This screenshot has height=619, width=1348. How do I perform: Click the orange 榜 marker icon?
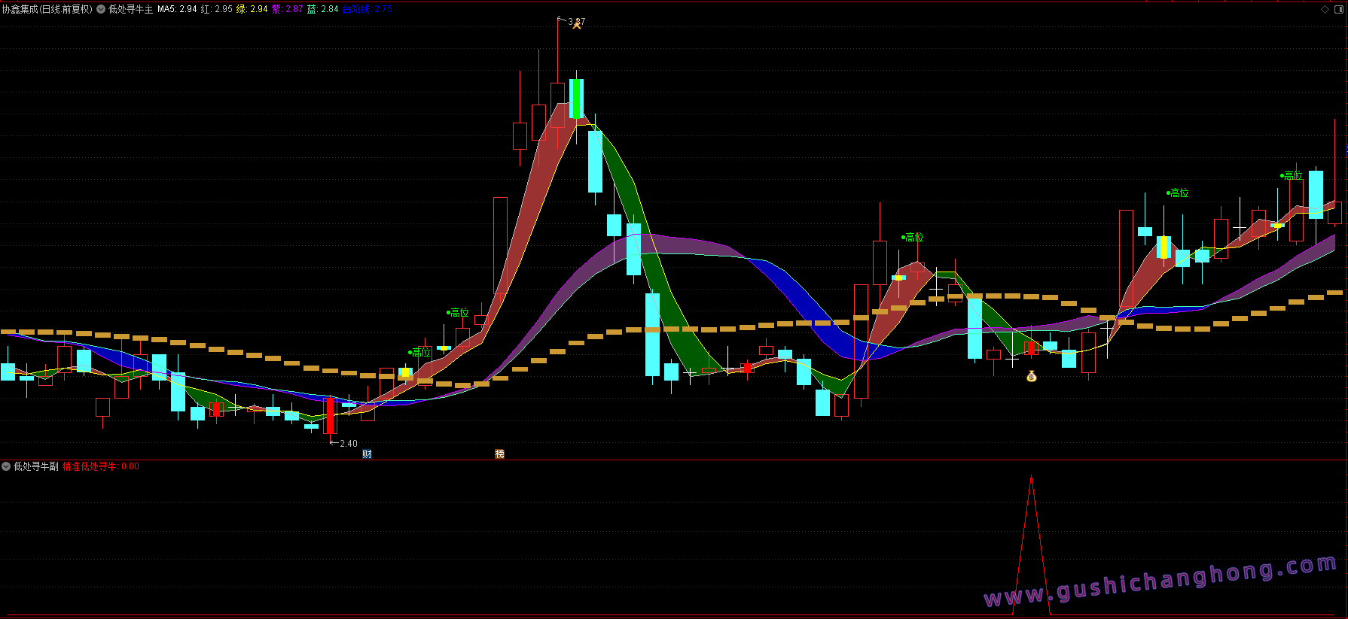click(499, 454)
